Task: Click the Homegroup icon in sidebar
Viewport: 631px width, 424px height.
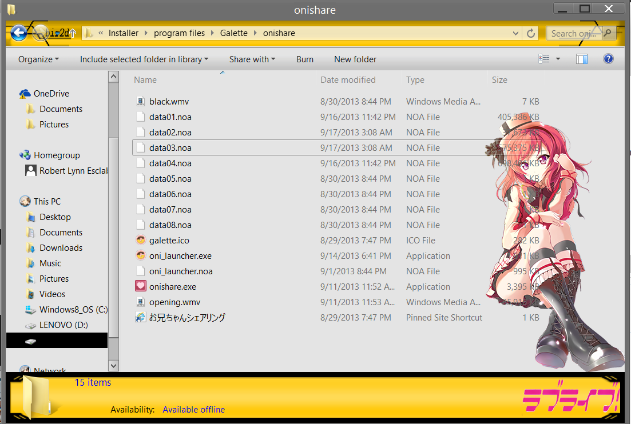Action: coord(25,155)
